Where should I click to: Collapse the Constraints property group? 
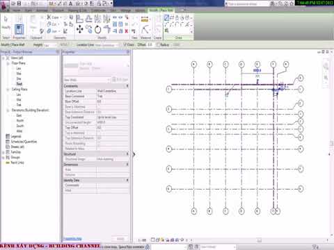tap(127, 86)
